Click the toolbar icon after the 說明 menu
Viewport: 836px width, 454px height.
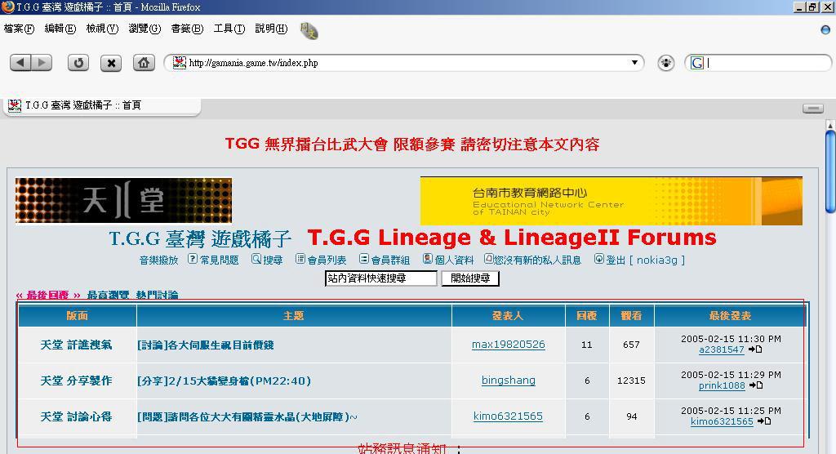click(x=309, y=30)
